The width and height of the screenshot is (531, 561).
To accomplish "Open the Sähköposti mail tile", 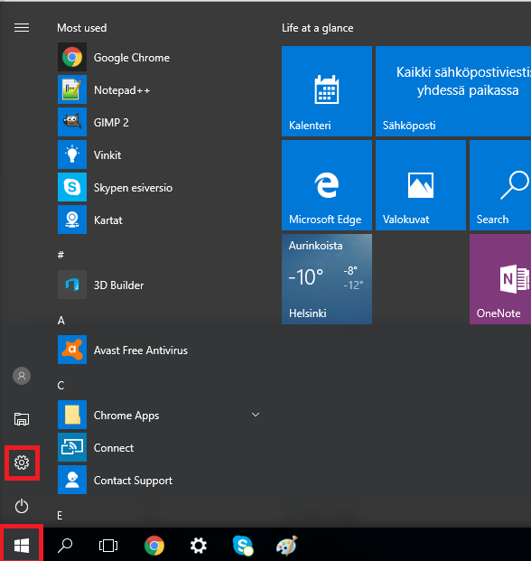I will [x=453, y=91].
